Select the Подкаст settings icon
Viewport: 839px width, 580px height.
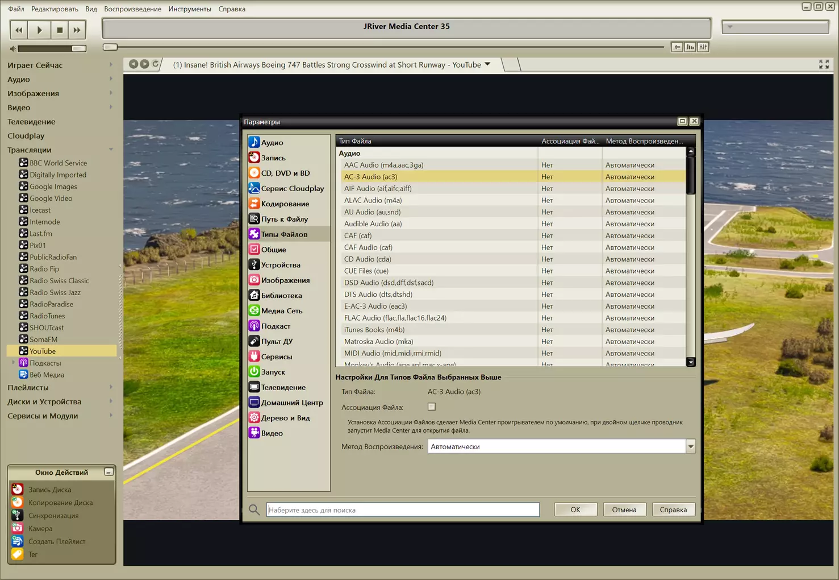coord(254,326)
